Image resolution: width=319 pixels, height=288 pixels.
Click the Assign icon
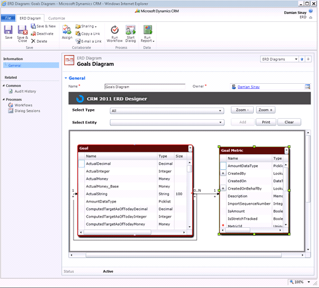(x=67, y=32)
